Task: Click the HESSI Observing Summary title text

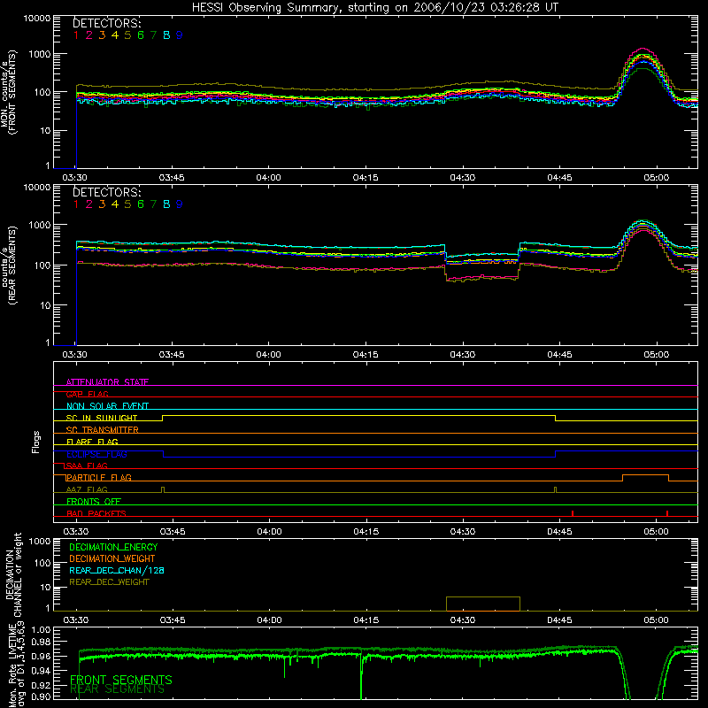Action: point(375,8)
